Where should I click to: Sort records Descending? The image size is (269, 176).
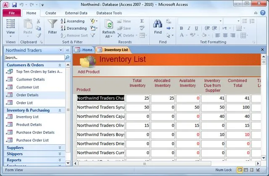(x=74, y=28)
